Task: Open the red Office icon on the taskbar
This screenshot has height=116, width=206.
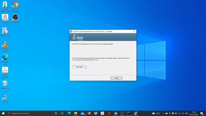Action: point(109,113)
